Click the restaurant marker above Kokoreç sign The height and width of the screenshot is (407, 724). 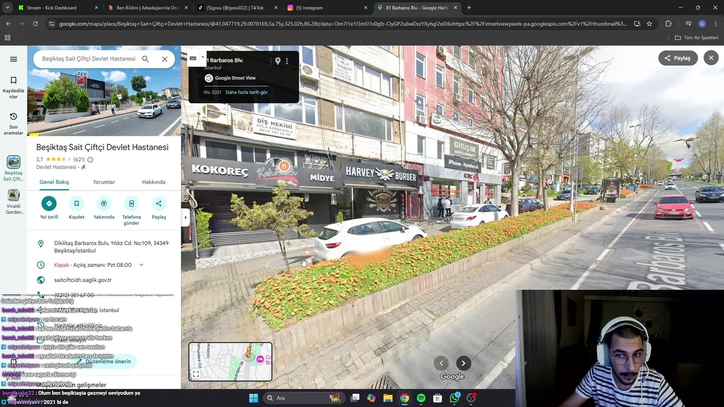[284, 166]
